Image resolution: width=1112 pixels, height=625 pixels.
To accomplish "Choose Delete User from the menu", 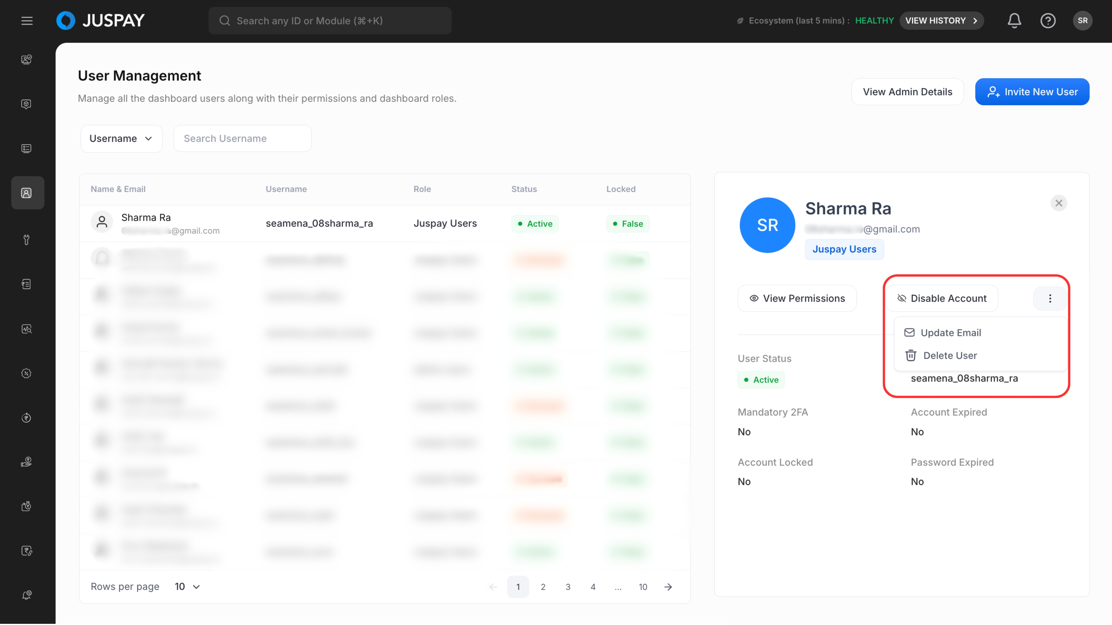I will [950, 355].
